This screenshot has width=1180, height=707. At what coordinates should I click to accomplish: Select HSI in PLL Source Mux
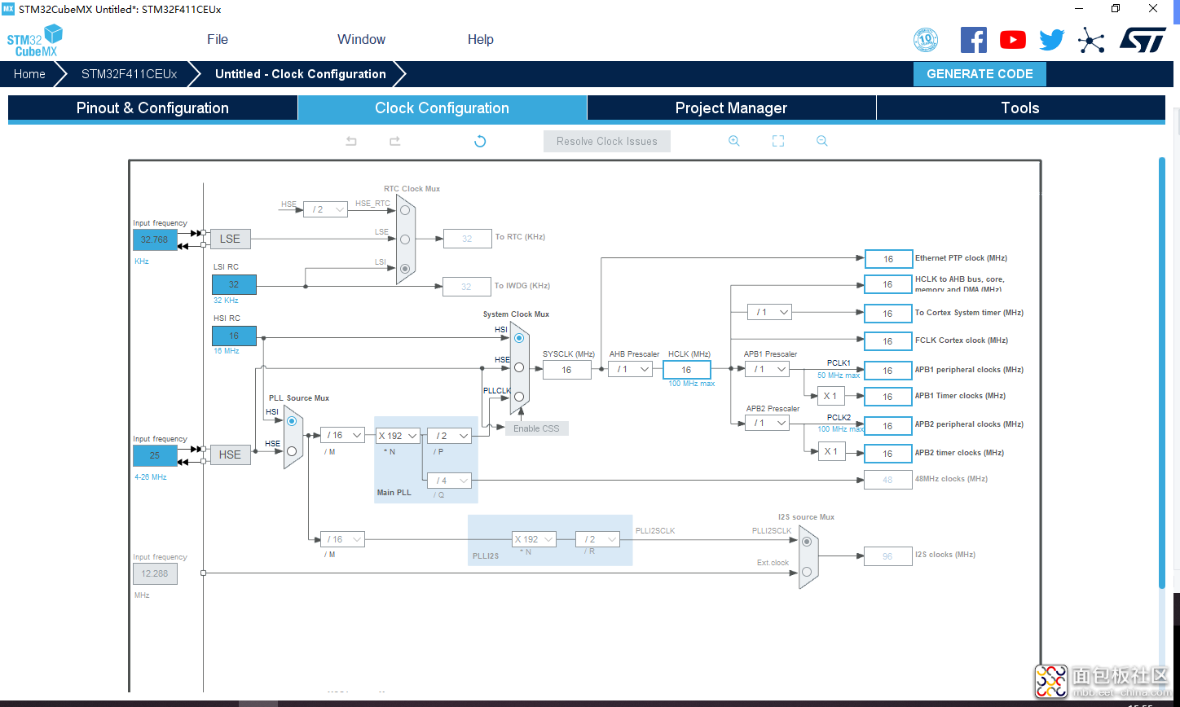292,421
